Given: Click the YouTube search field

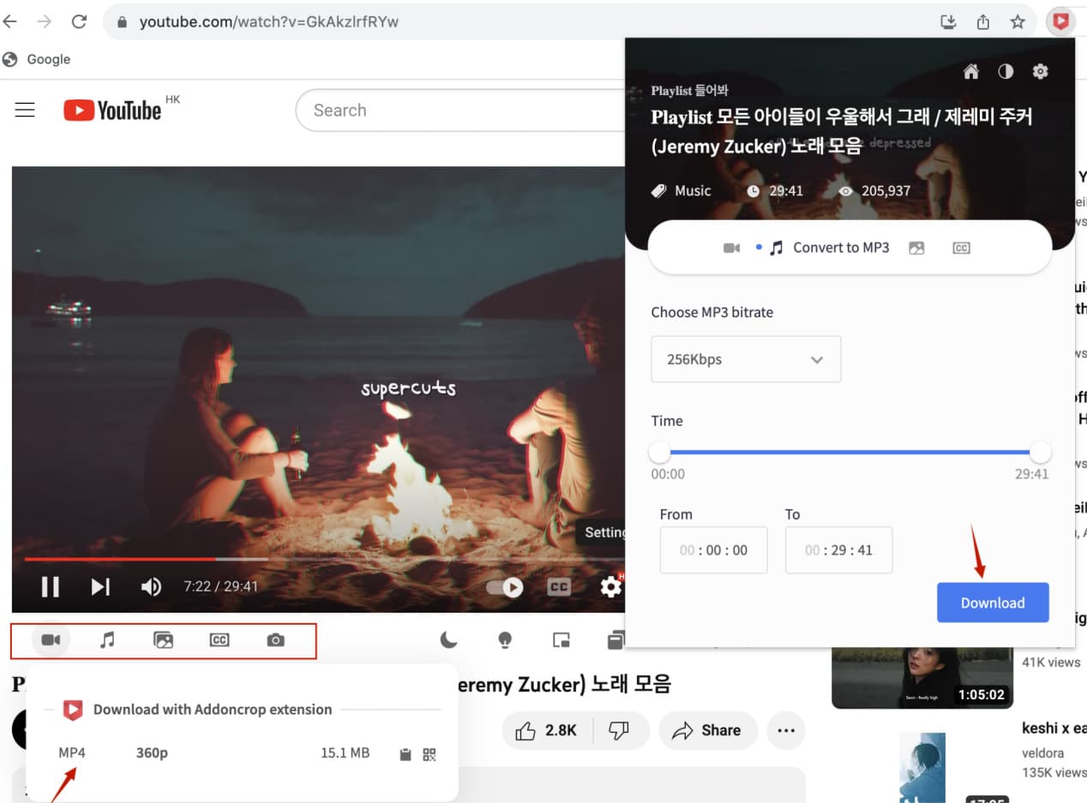Looking at the screenshot, I should click(463, 110).
